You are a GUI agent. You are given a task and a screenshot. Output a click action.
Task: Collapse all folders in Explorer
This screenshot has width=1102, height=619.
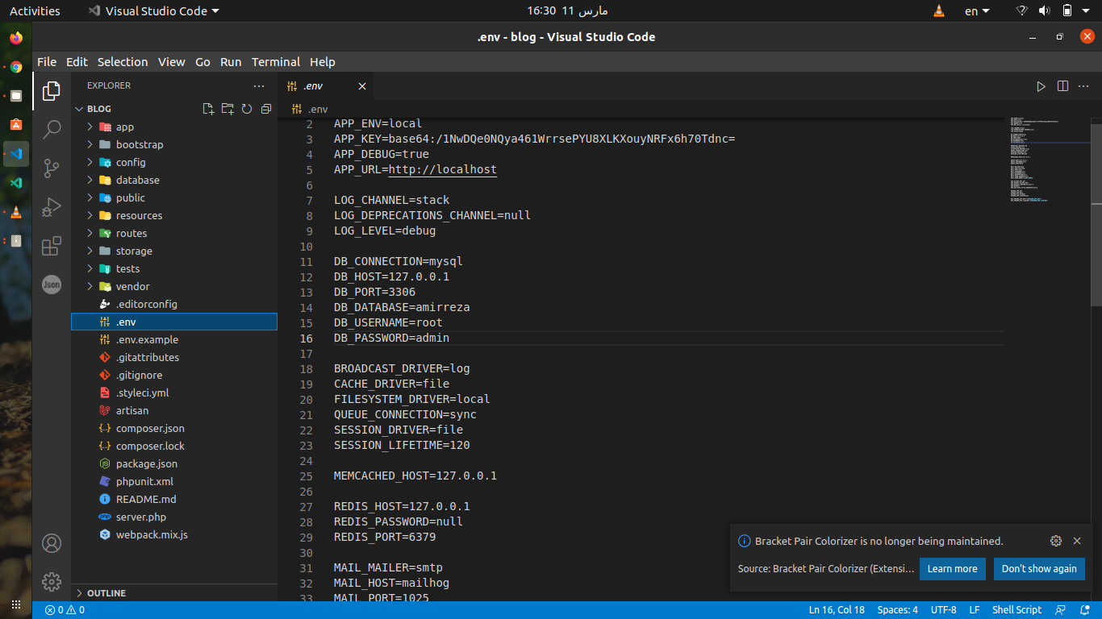[x=266, y=109]
